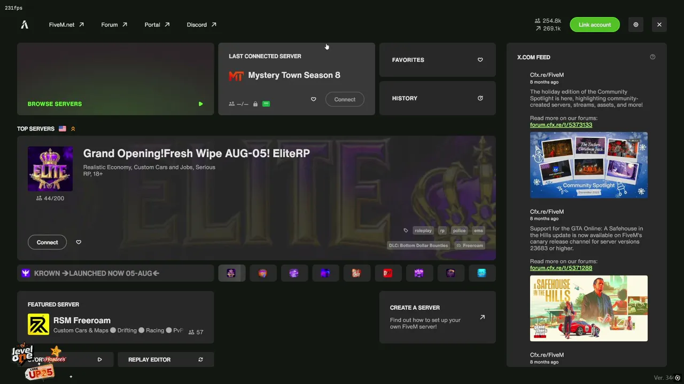Click the heart icon in Favorites
This screenshot has width=684, height=384.
[x=480, y=60]
